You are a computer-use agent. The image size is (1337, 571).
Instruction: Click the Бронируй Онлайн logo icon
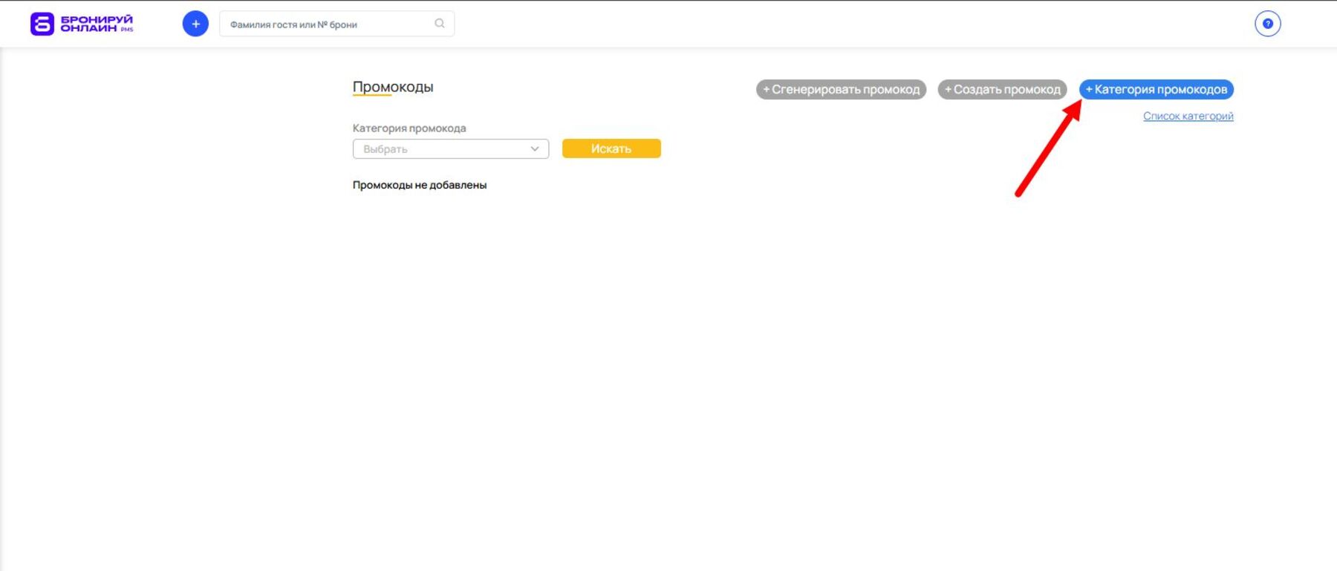[42, 24]
